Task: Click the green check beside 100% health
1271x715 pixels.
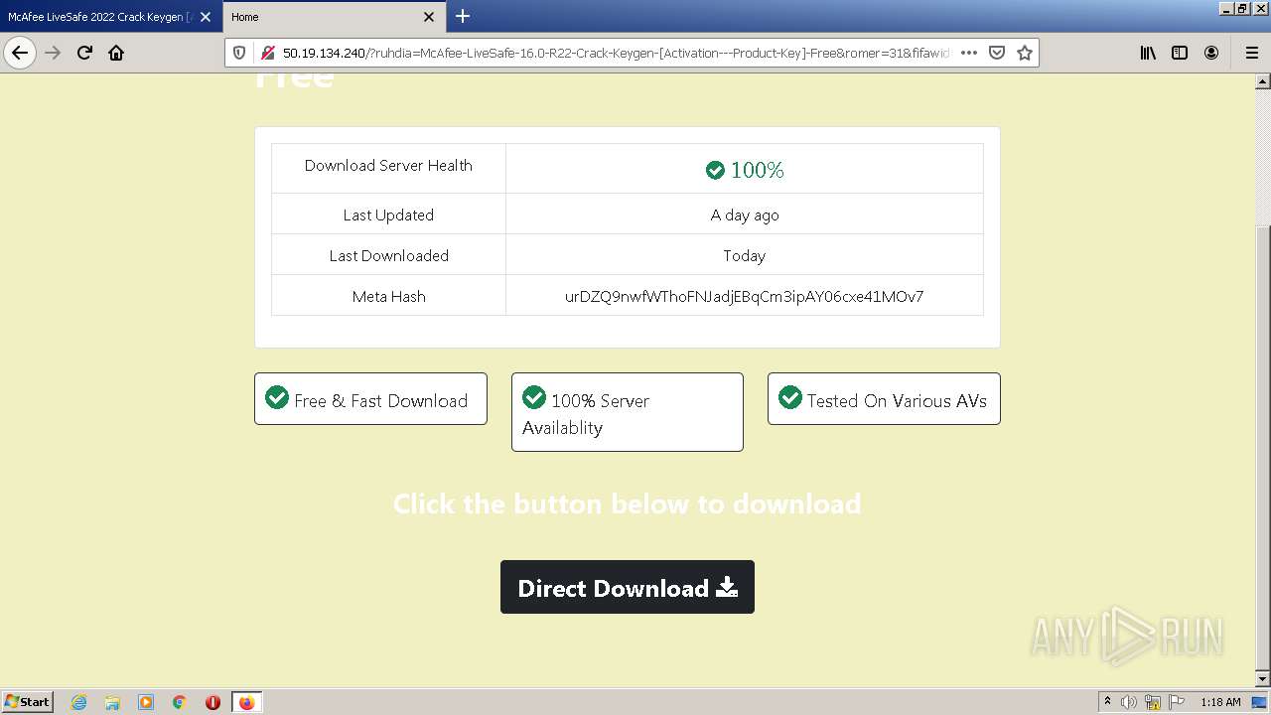Action: coord(715,170)
